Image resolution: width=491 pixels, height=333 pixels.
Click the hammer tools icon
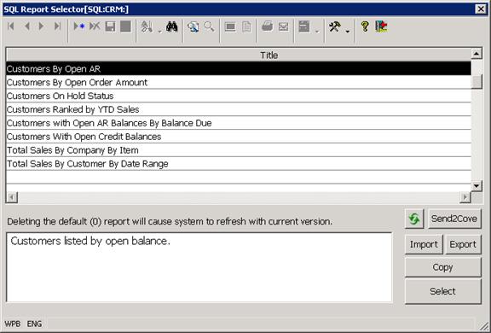(x=335, y=26)
